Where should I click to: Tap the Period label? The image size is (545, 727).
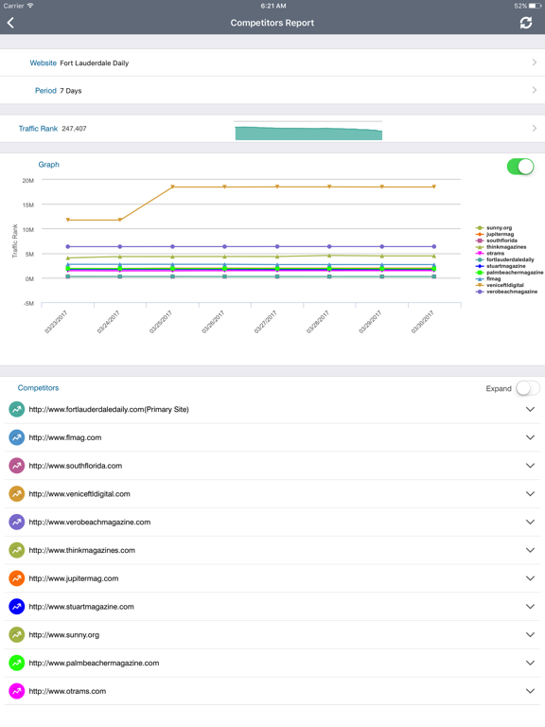click(45, 91)
